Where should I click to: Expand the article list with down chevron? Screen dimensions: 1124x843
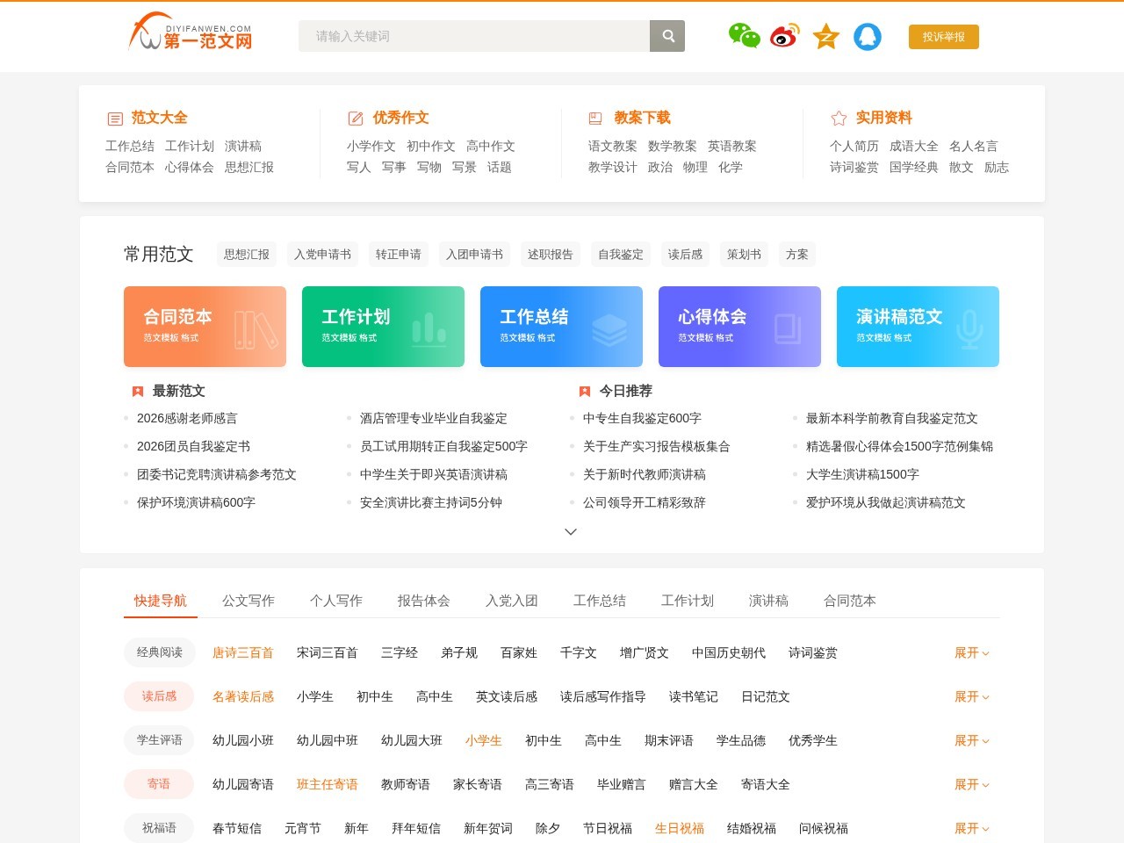571,531
